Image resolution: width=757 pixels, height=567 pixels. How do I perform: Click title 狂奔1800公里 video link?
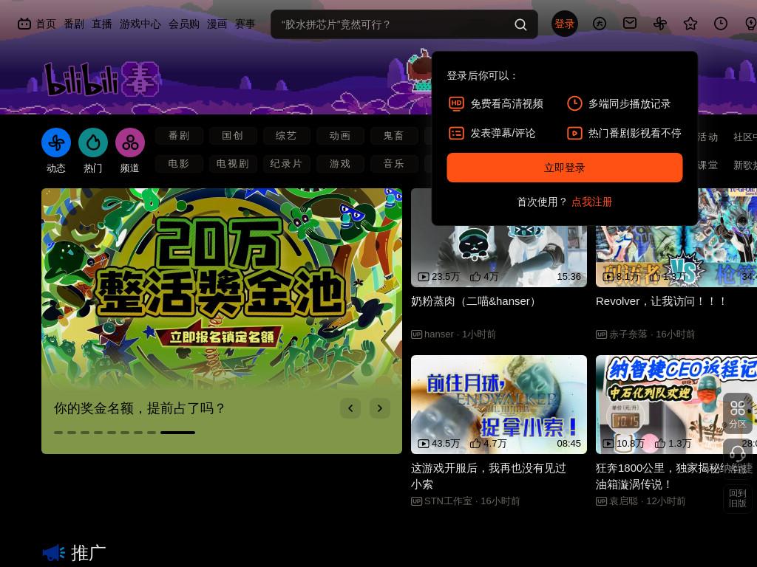pos(674,476)
